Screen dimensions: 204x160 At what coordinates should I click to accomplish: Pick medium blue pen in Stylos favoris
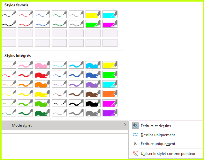coord(42,24)
